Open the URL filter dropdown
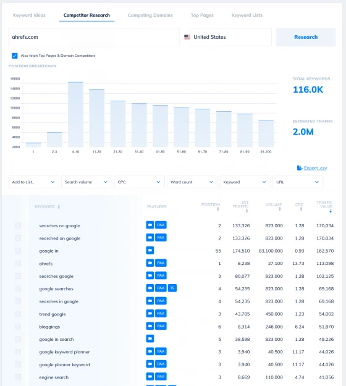Image resolution: width=346 pixels, height=386 pixels. pos(298,182)
